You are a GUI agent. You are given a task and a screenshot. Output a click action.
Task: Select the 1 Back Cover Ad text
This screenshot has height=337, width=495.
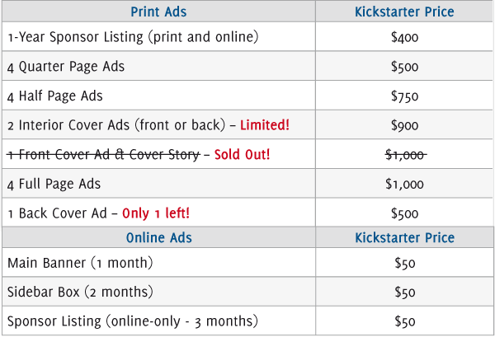tap(57, 213)
